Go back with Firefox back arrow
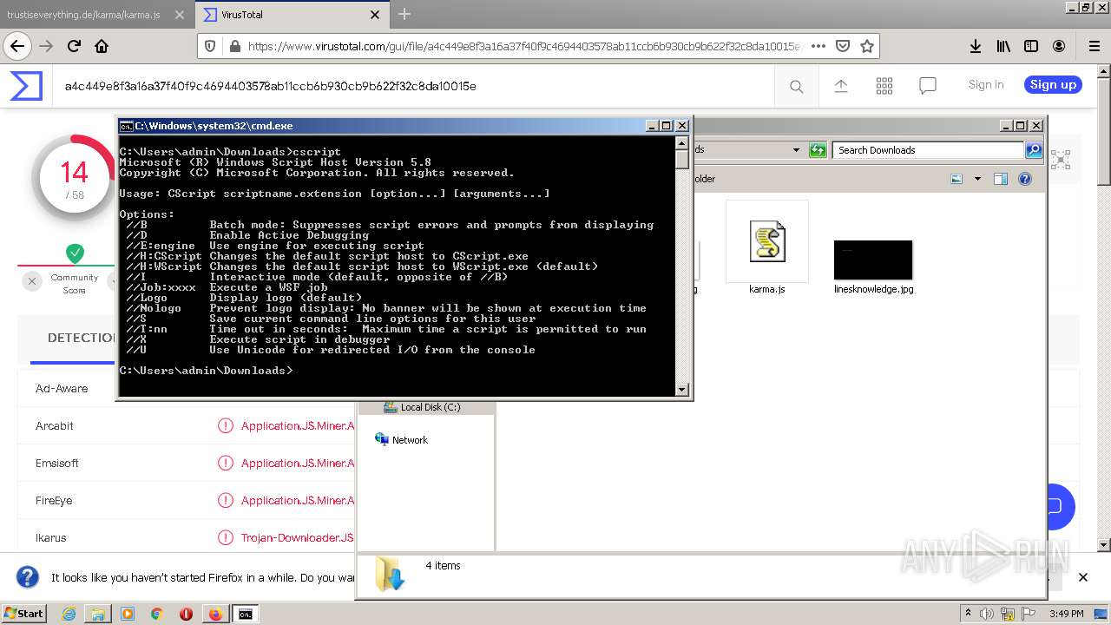Viewport: 1111px width, 625px height. (x=16, y=46)
